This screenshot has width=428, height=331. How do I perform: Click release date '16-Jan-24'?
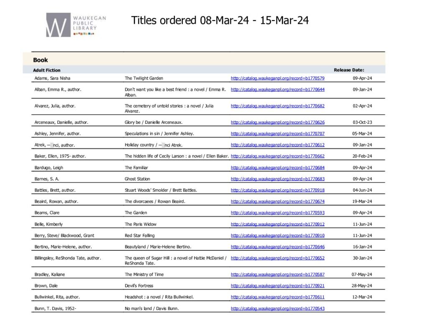click(362, 246)
